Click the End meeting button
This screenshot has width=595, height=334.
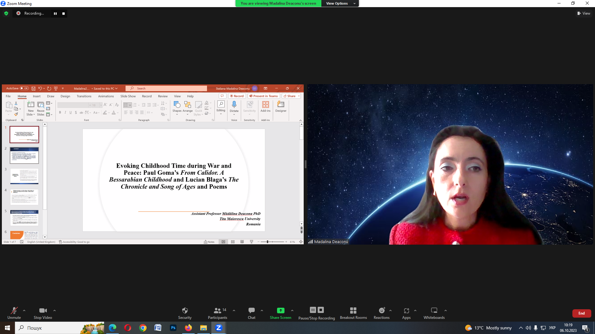581,313
